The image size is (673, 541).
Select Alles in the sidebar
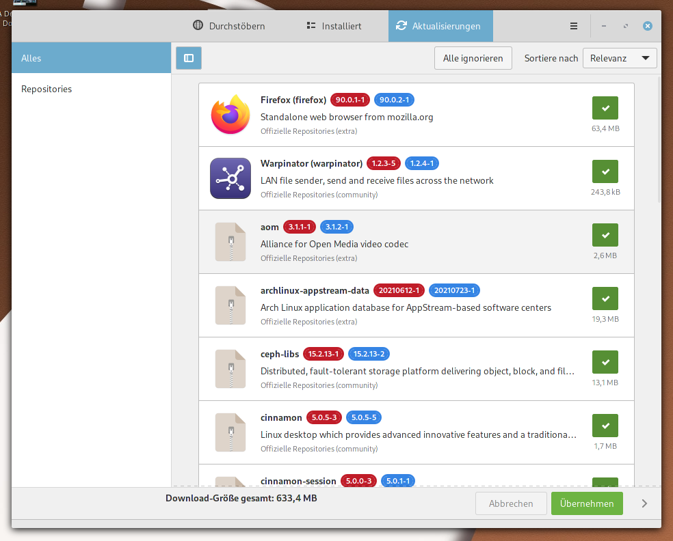coord(92,58)
